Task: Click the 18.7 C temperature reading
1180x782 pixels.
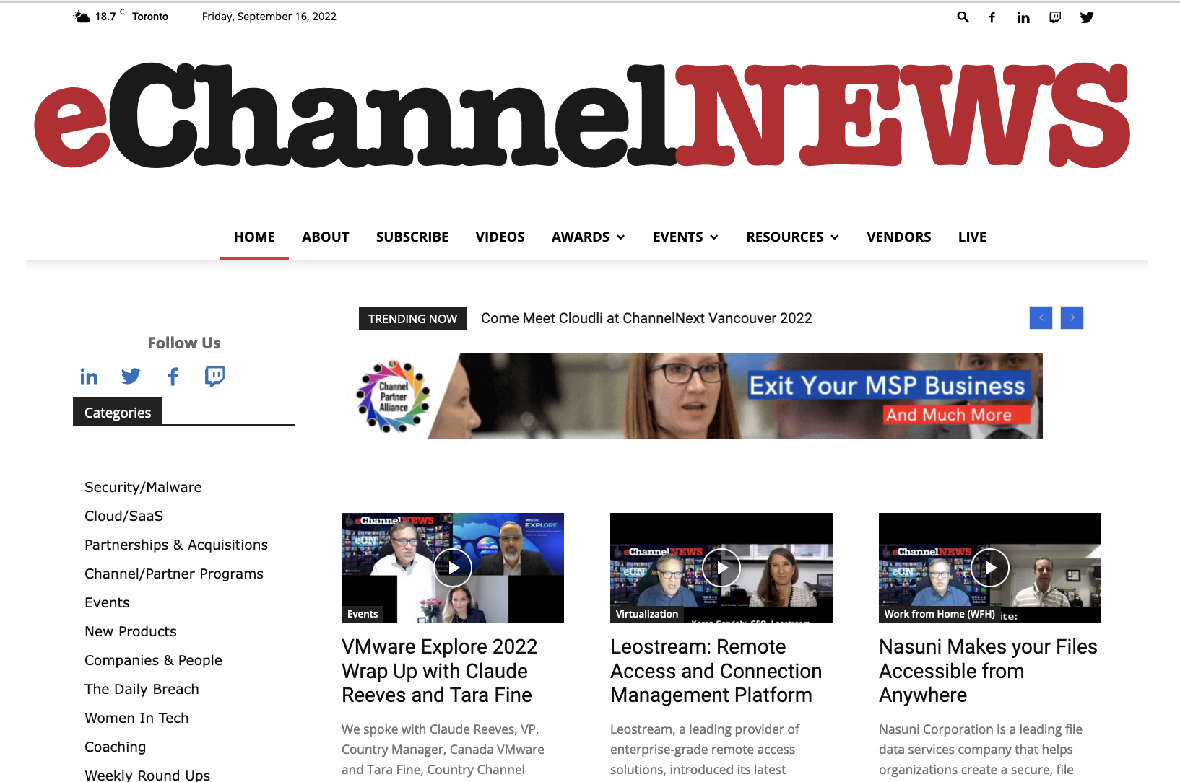Action: [x=109, y=16]
